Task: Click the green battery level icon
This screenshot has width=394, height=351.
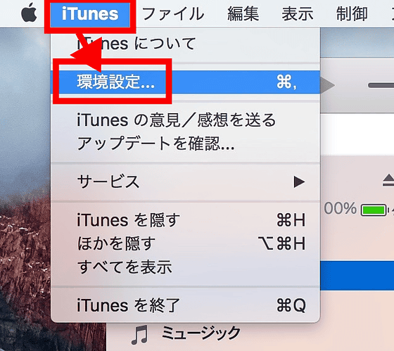Action: (x=374, y=210)
